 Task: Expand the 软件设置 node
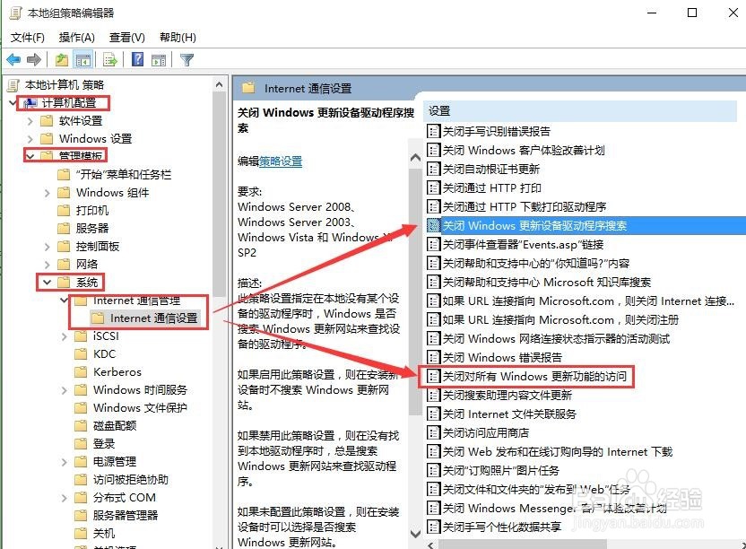(x=30, y=121)
